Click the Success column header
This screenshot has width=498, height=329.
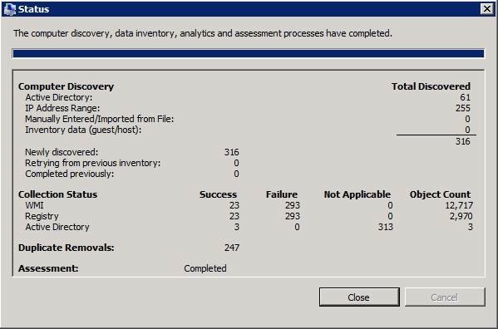tap(218, 194)
